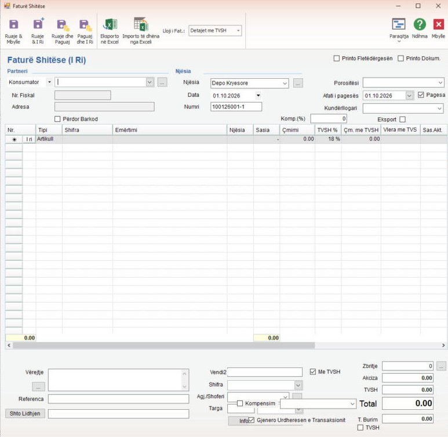Open Afati i pagesës date dropdown
Viewport: 448px width, 437px height.
point(409,96)
